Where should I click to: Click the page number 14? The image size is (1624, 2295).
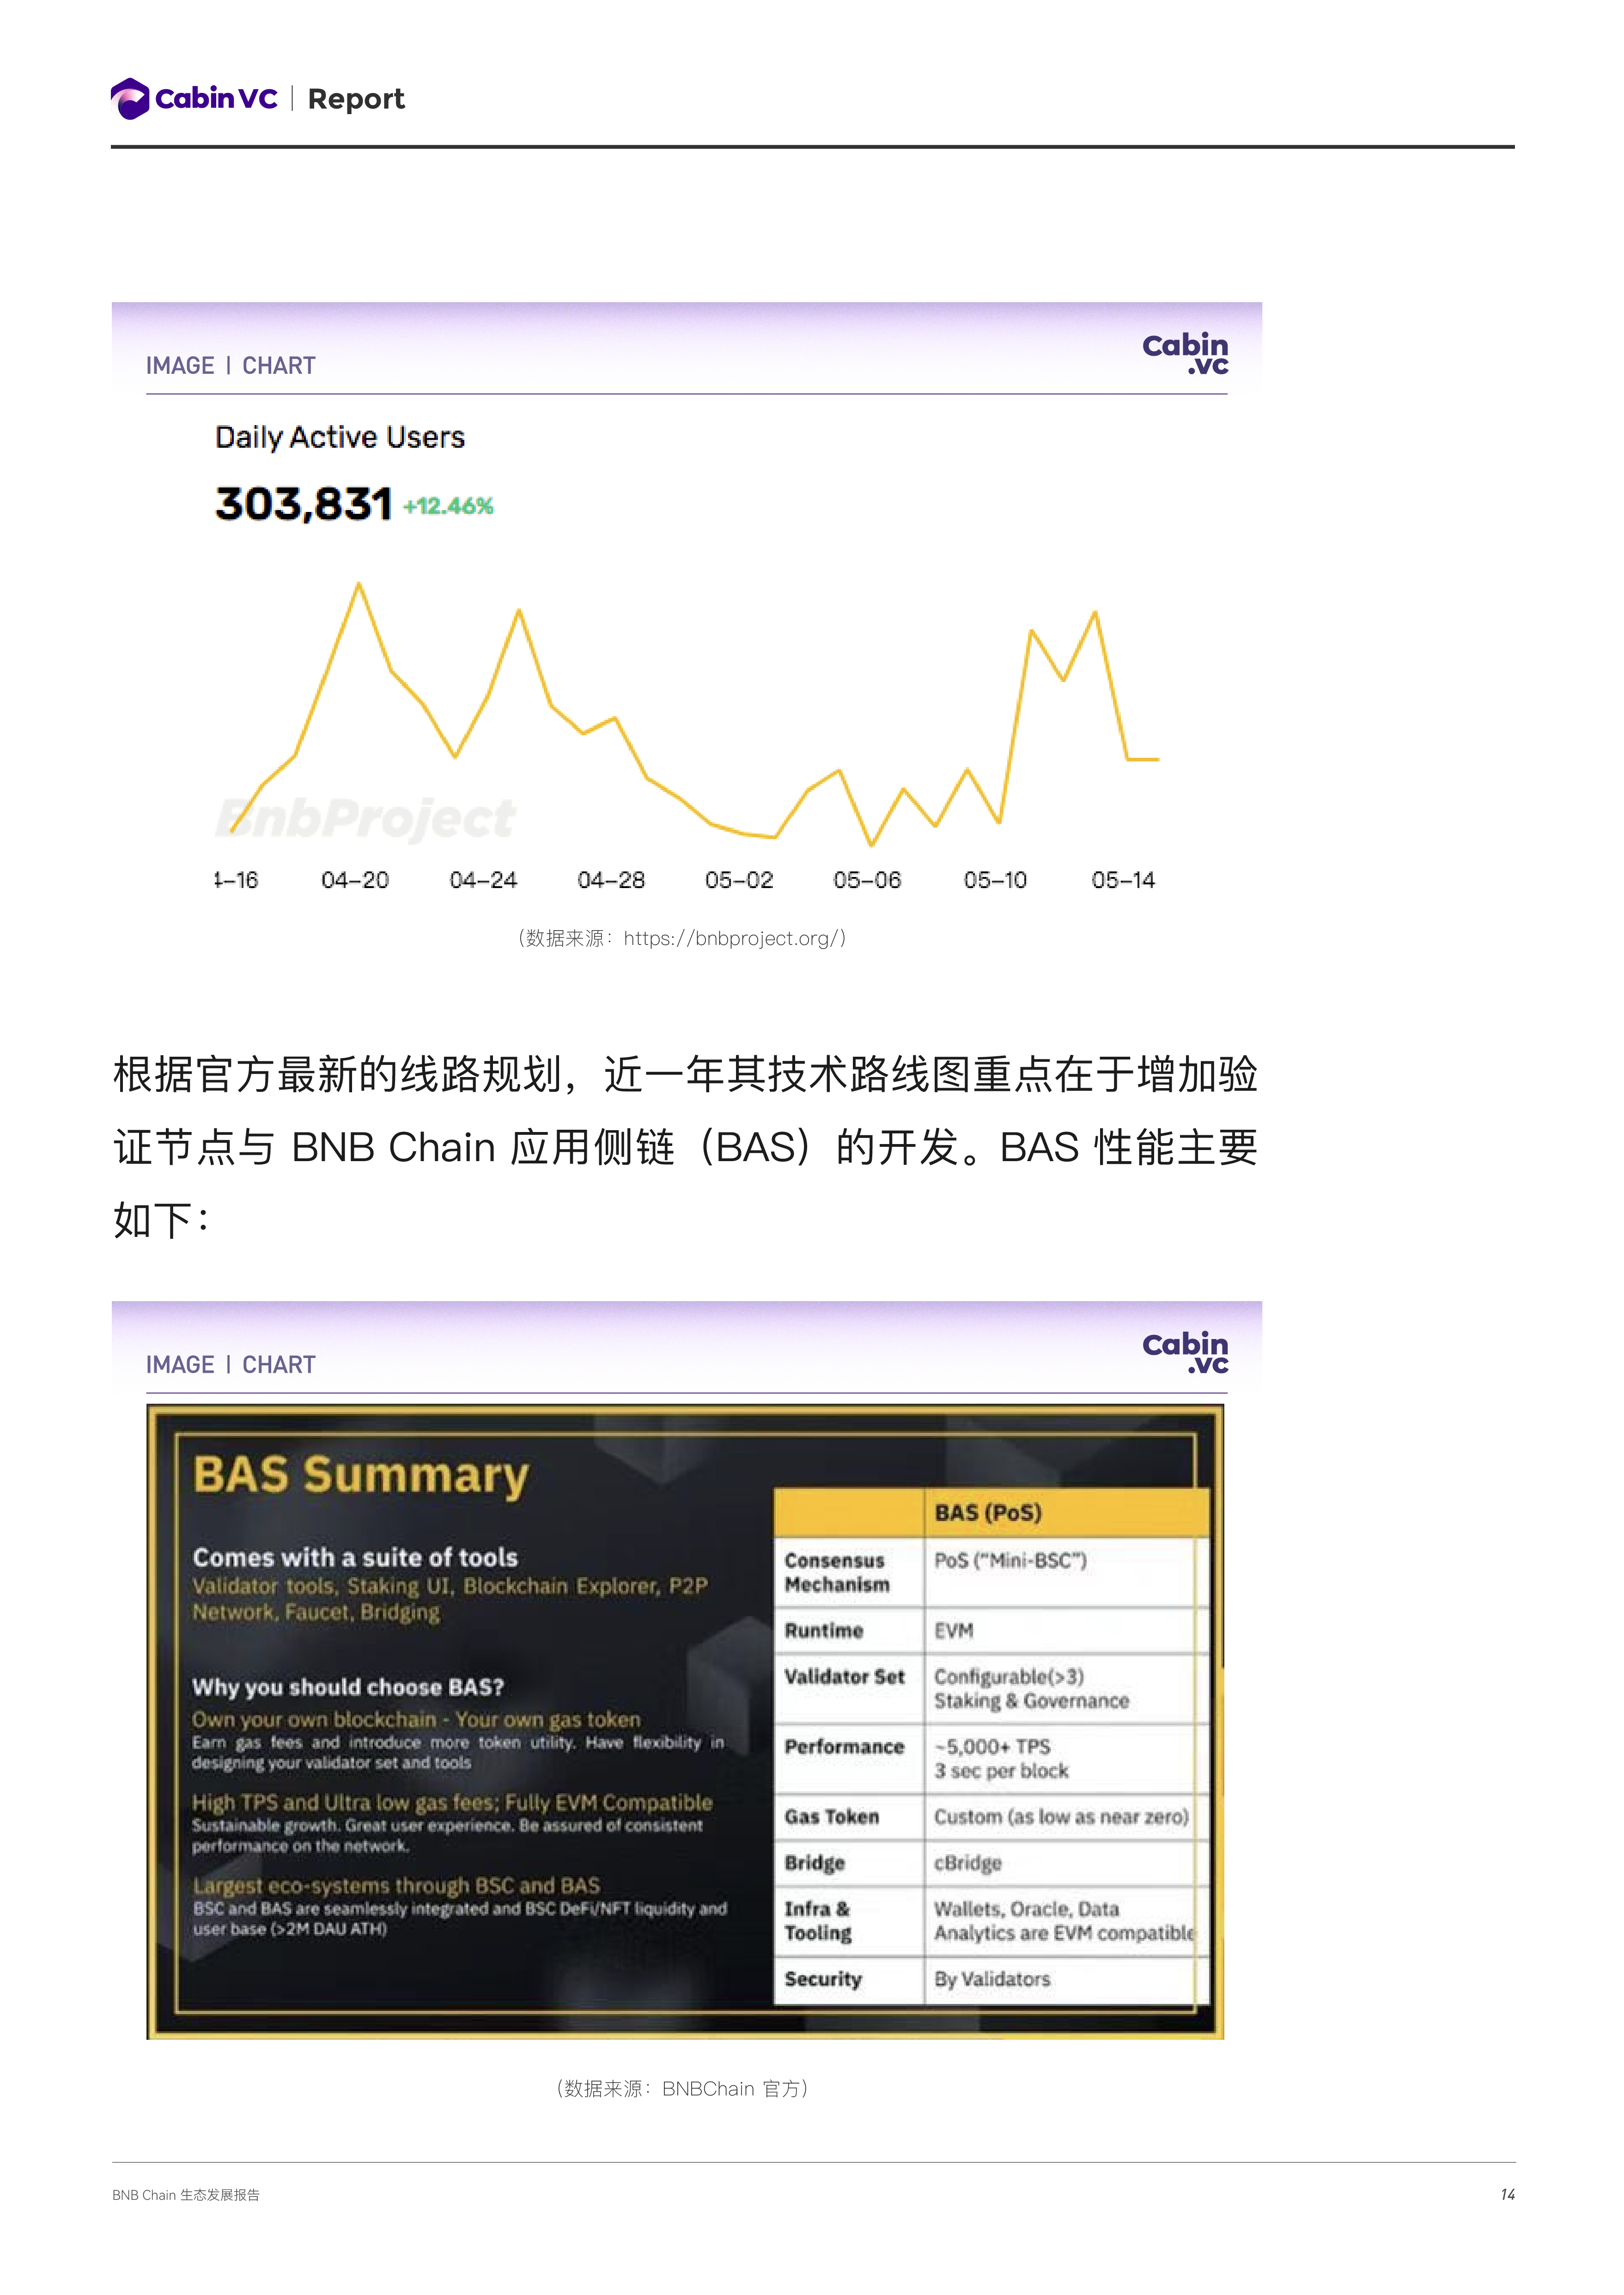point(1507,2194)
